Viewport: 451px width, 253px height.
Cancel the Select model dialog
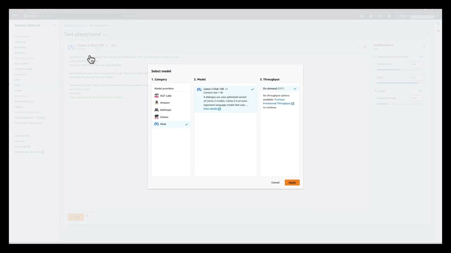pos(275,182)
